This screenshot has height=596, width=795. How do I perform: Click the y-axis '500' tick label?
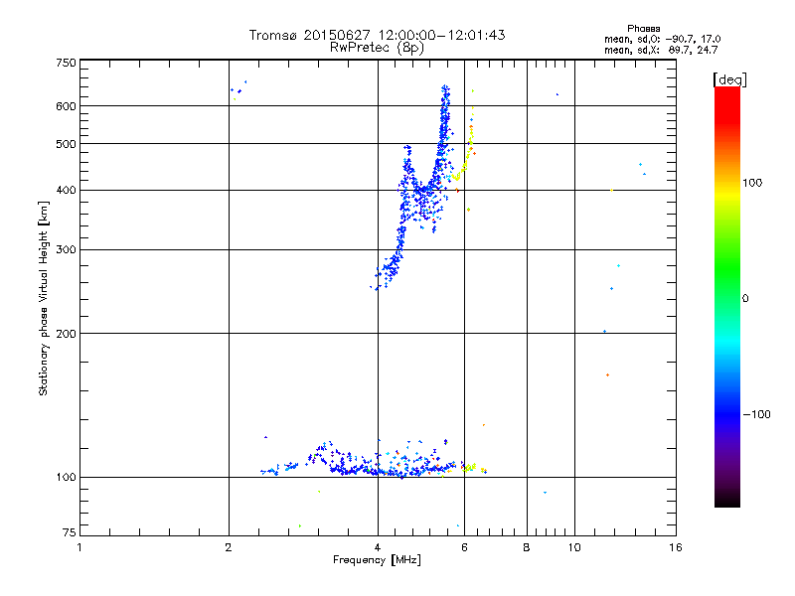point(66,144)
